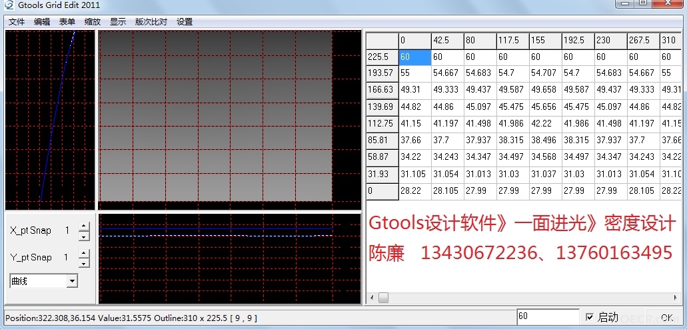Image resolution: width=687 pixels, height=329 pixels.
Task: Select column header 230
Action: click(x=611, y=41)
